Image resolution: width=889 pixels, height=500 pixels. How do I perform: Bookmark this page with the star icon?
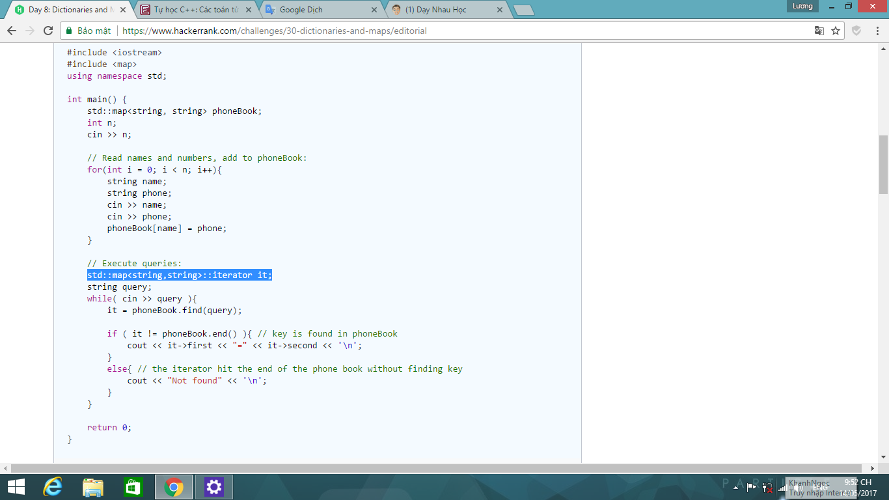click(836, 31)
